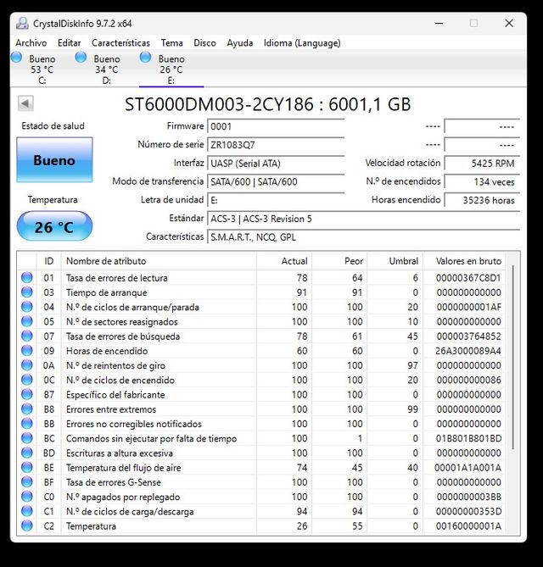Click status orb of attribute 04 row
543x567 pixels.
click(x=27, y=307)
